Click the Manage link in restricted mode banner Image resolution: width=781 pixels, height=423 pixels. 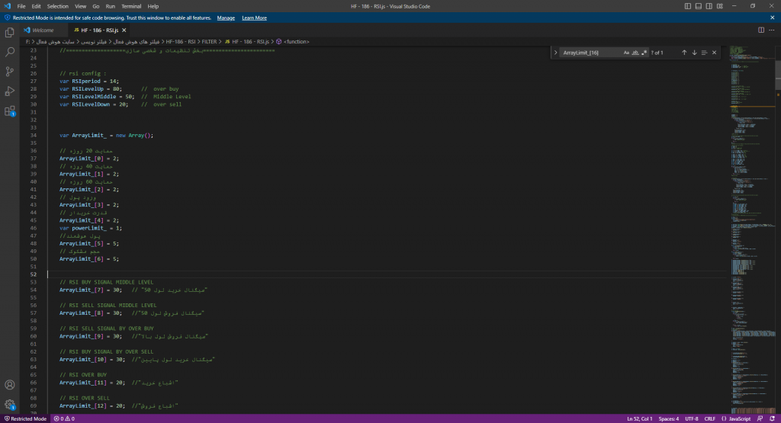click(226, 18)
